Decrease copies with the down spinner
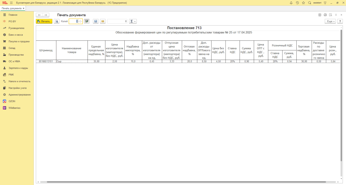Viewport: 346px width, 185px height. (x=80, y=23)
